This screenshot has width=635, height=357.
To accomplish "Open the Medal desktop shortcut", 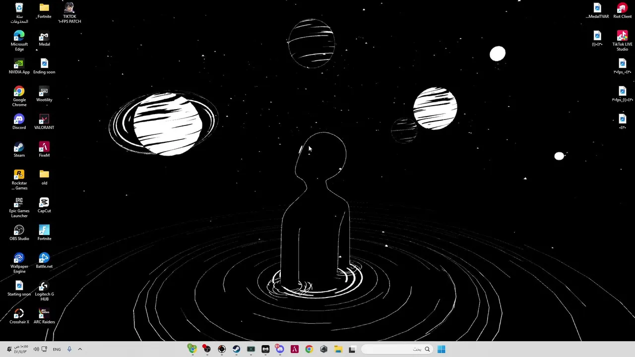I will point(44,39).
